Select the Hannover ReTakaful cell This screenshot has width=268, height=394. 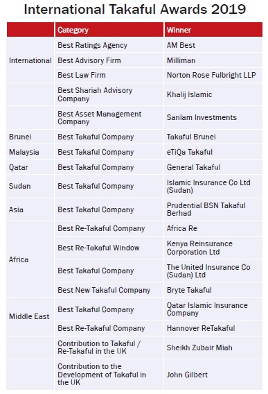(213, 328)
